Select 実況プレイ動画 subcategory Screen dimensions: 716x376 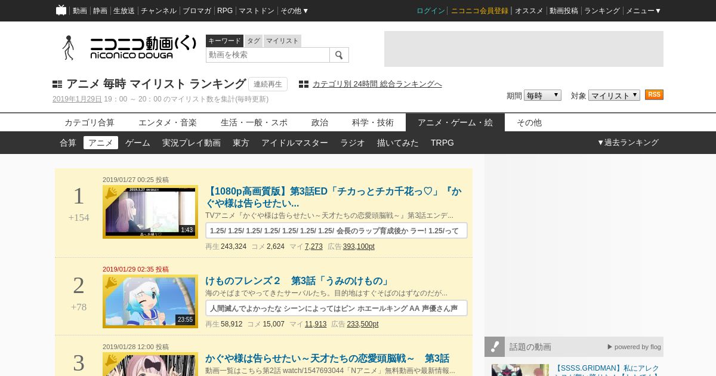coord(192,143)
